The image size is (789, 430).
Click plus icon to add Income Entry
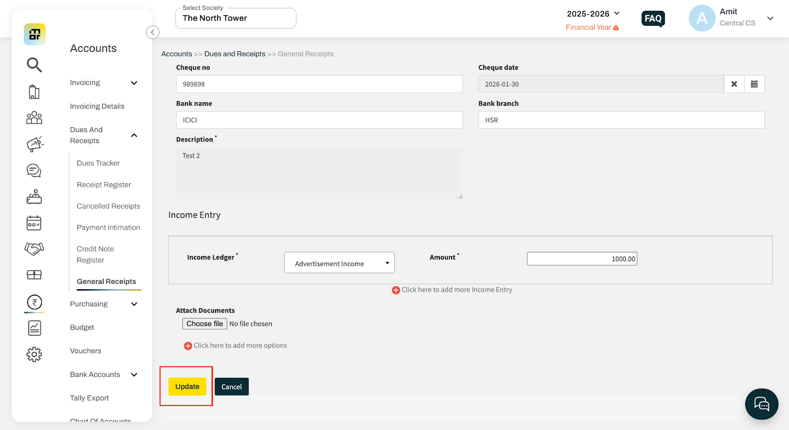pyautogui.click(x=395, y=290)
